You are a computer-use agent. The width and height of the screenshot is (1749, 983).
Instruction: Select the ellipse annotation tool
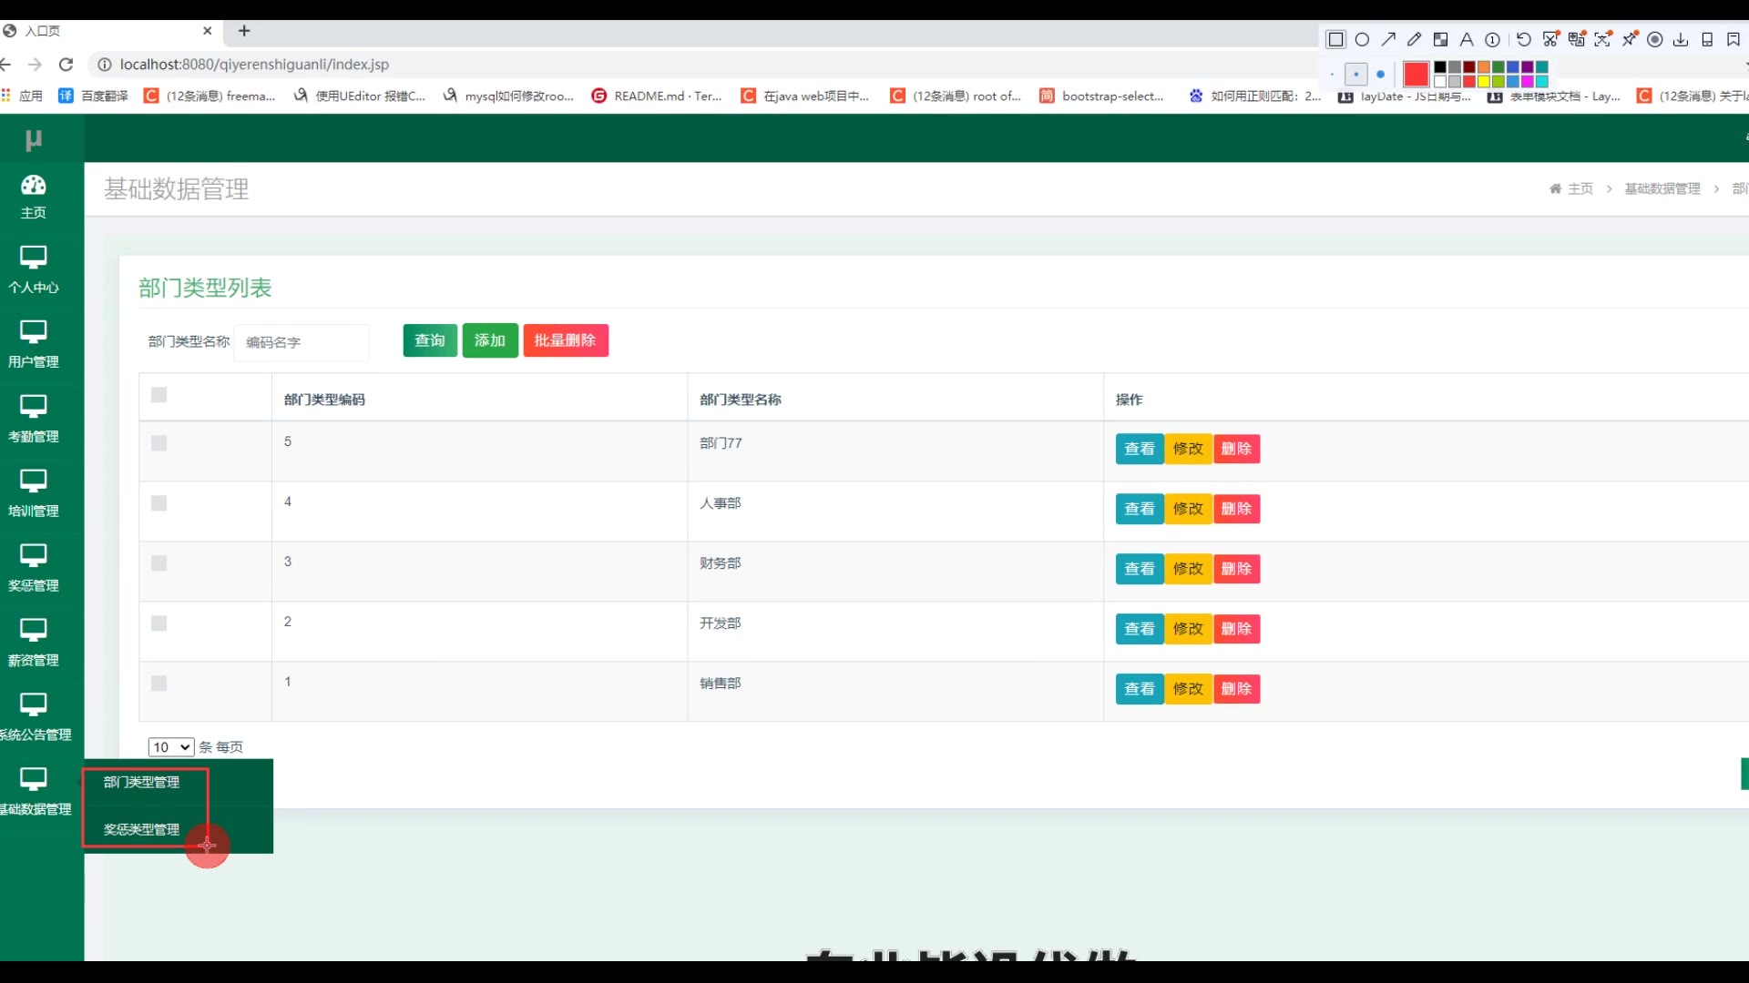[x=1362, y=39]
